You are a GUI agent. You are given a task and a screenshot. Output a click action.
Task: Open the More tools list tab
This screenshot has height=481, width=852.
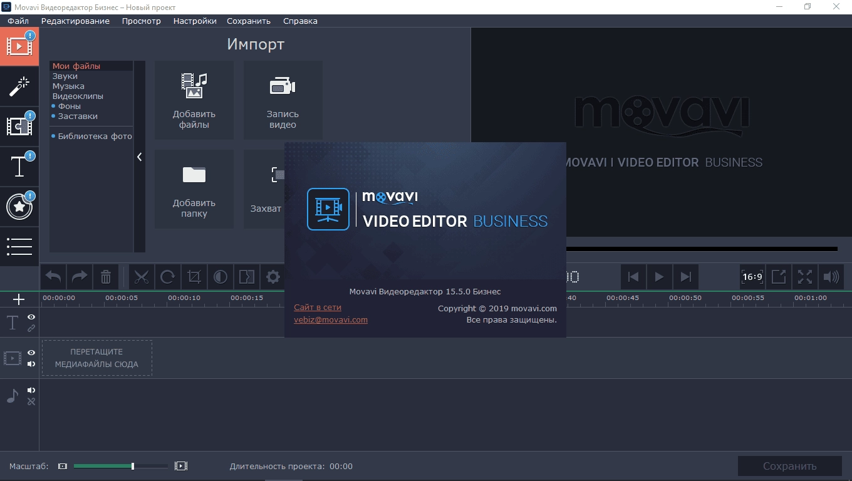[x=19, y=247]
